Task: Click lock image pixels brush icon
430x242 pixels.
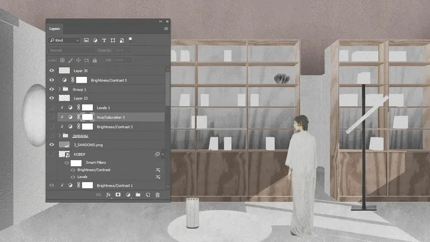Action: coord(70,60)
